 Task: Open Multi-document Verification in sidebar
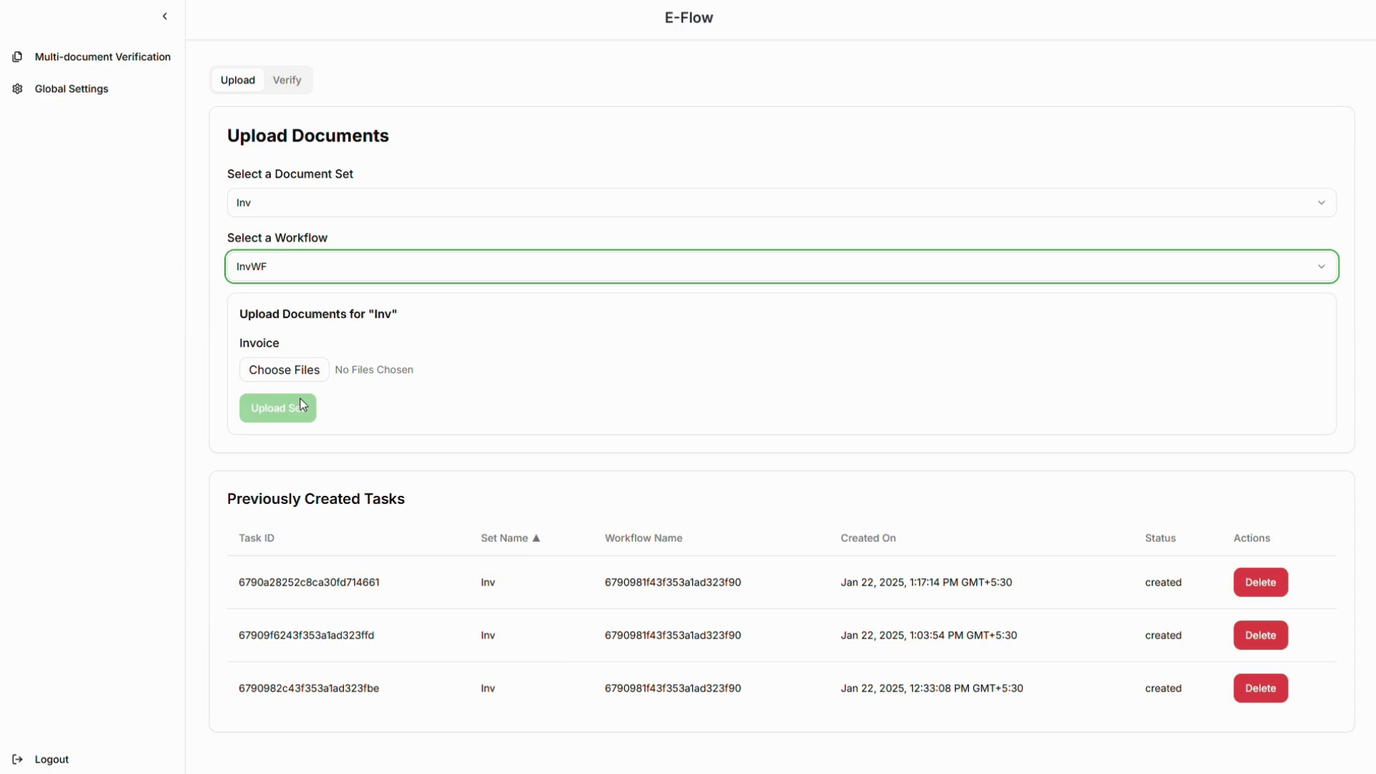pos(102,57)
